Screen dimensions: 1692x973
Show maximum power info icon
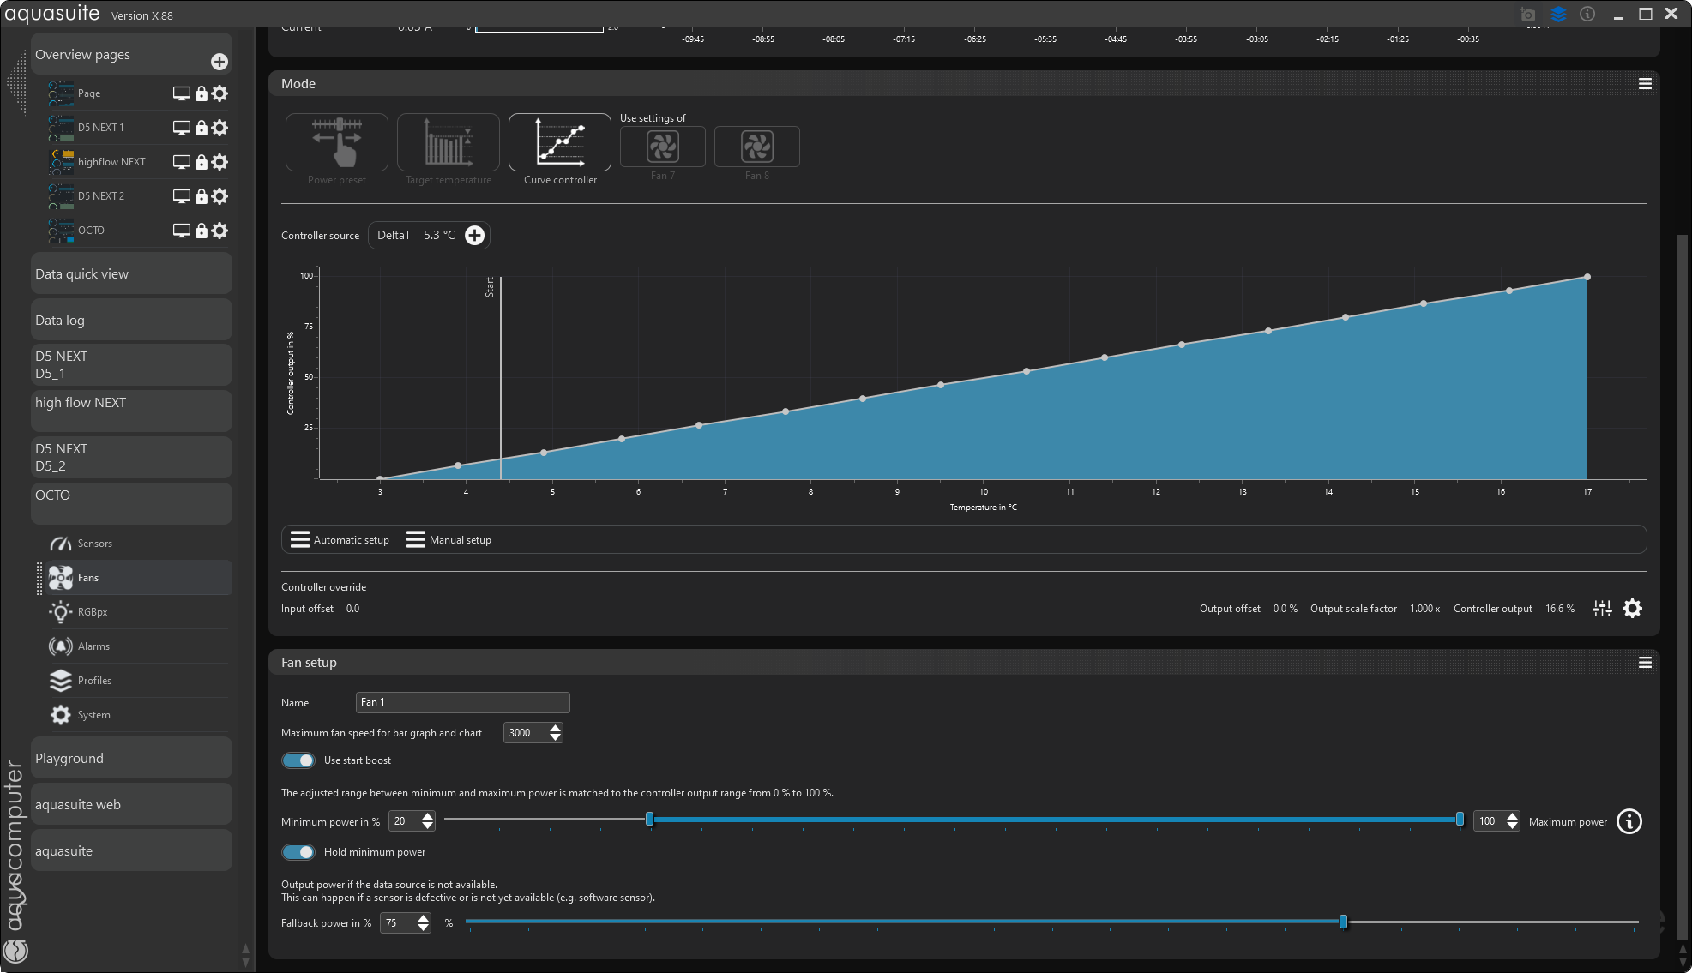click(1629, 821)
